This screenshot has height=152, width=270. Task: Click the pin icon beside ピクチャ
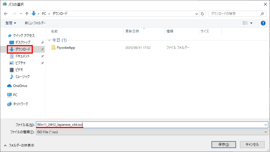[x=42, y=63]
